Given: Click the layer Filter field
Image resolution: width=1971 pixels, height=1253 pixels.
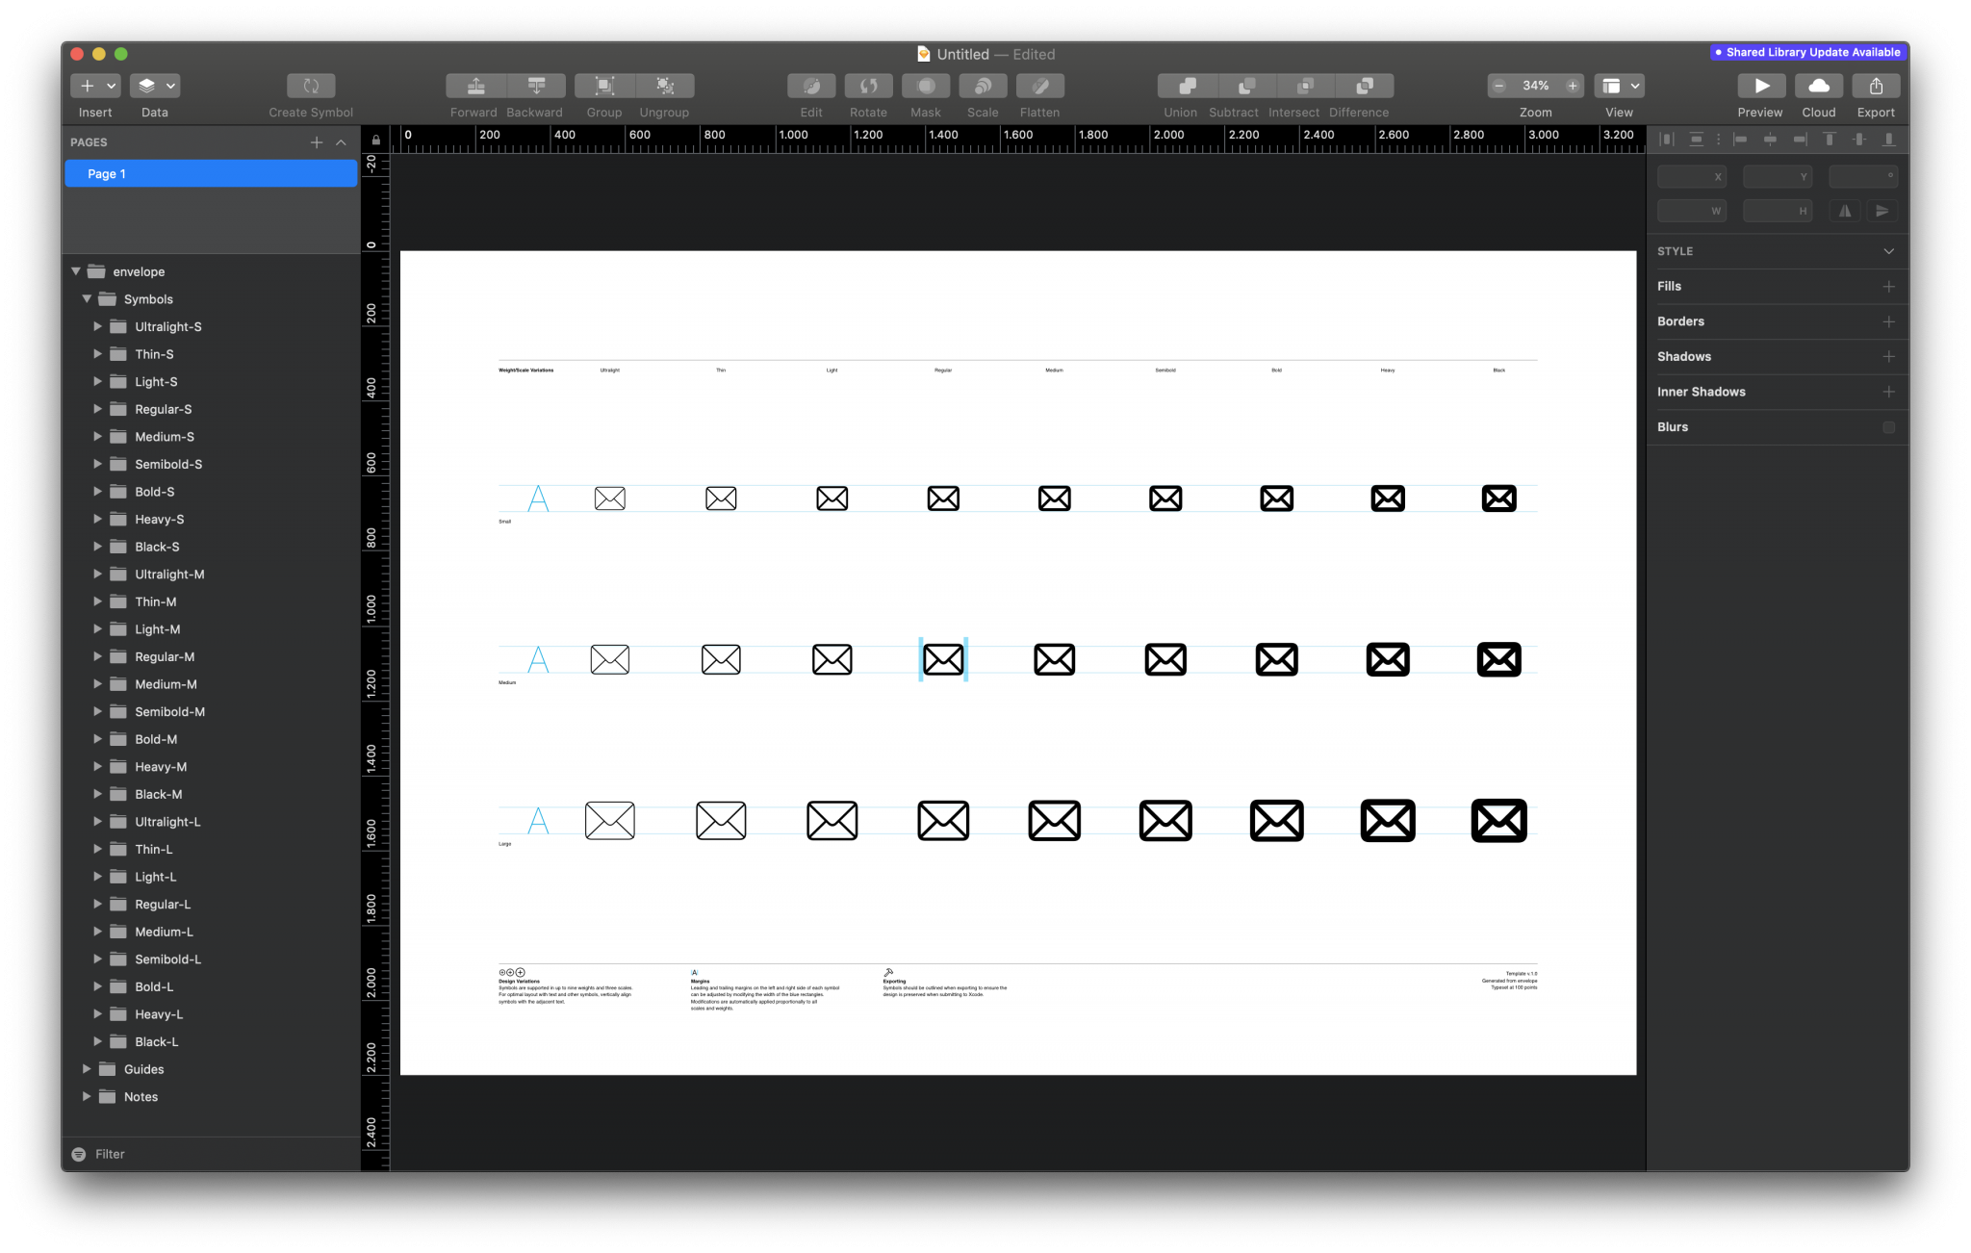Looking at the screenshot, I should point(211,1154).
